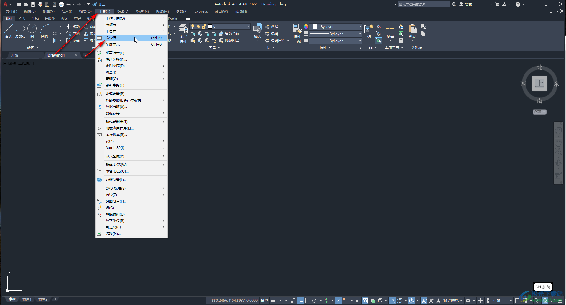Viewport: 566px width, 305px height.
Task: Click the Stretch (拉伸) tool
Action: pos(73,41)
